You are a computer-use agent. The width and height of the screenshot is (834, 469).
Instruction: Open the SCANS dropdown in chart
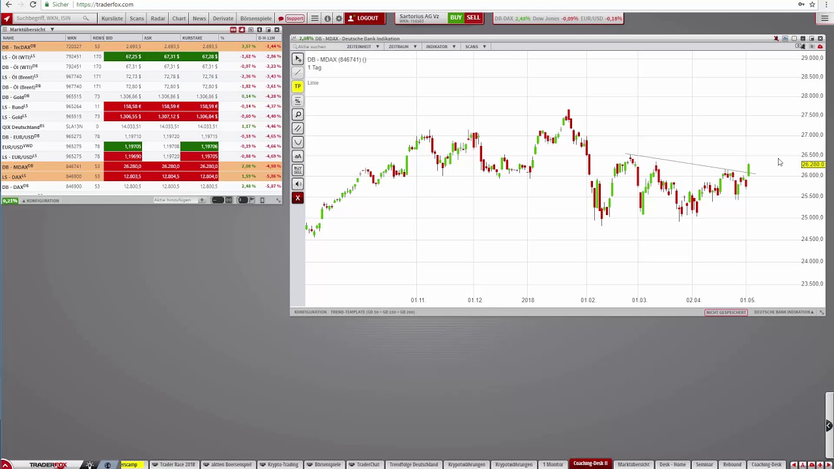[x=475, y=47]
